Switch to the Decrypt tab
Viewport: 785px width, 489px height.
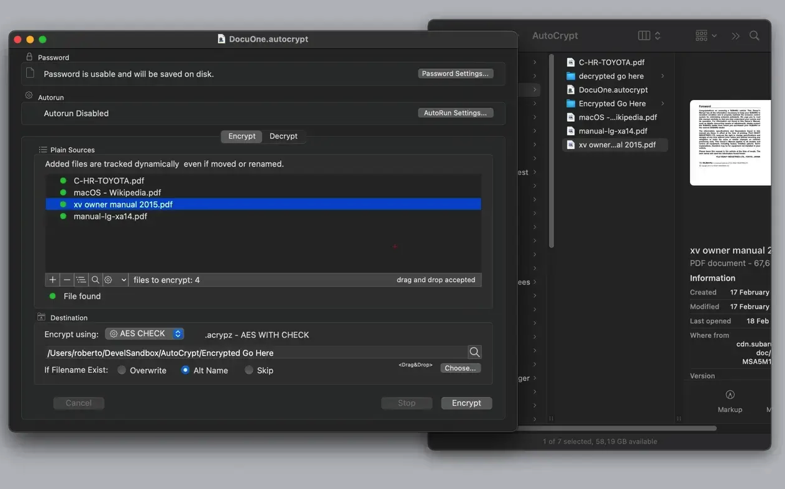click(283, 135)
